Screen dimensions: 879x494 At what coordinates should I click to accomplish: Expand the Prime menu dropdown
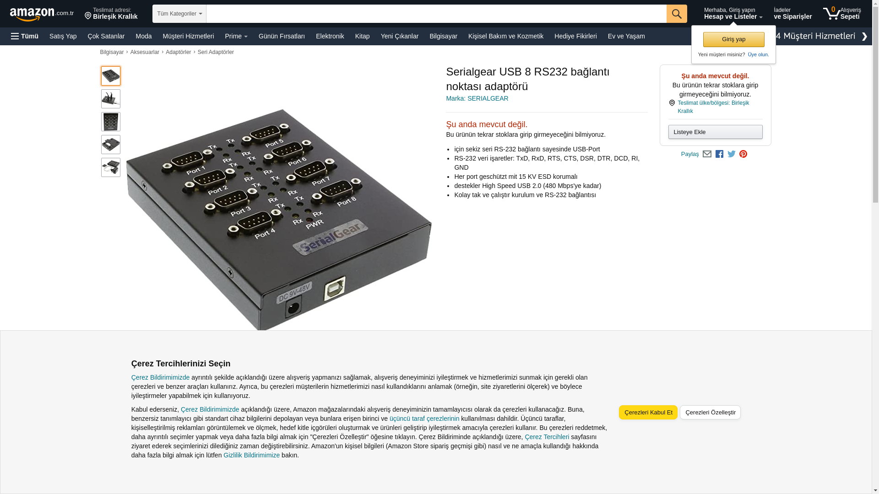pos(236,36)
